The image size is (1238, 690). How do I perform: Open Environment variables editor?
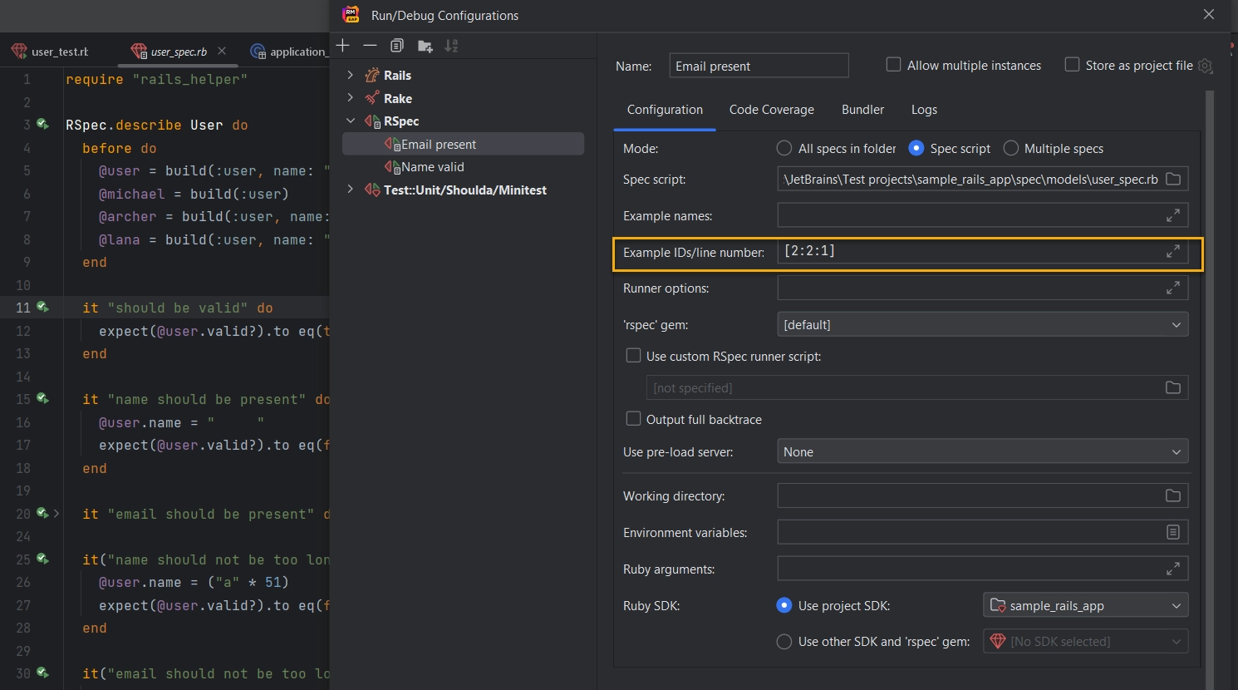click(x=1173, y=532)
